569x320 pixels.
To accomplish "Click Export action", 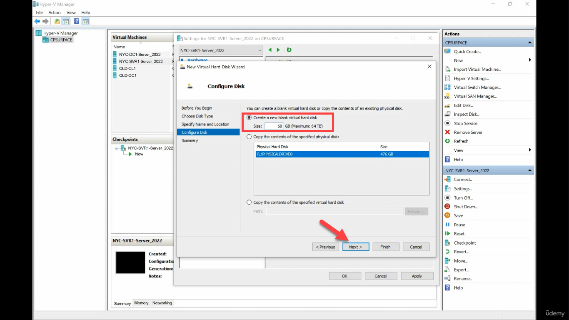I will point(461,270).
